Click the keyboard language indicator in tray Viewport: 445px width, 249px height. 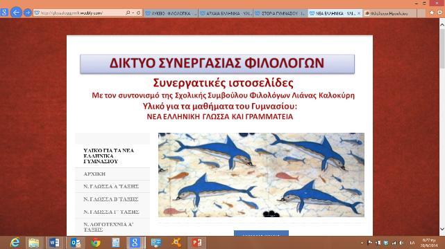click(412, 243)
